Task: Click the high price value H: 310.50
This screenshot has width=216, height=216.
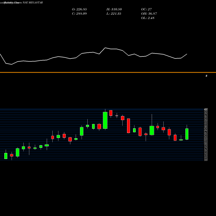Action: coord(114,10)
